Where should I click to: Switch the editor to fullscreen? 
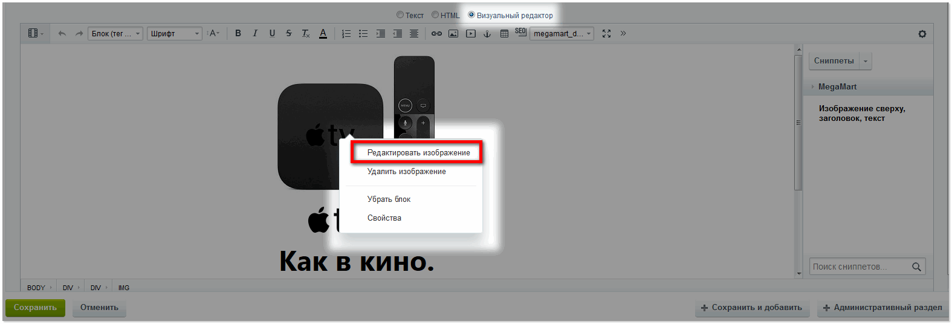(606, 33)
